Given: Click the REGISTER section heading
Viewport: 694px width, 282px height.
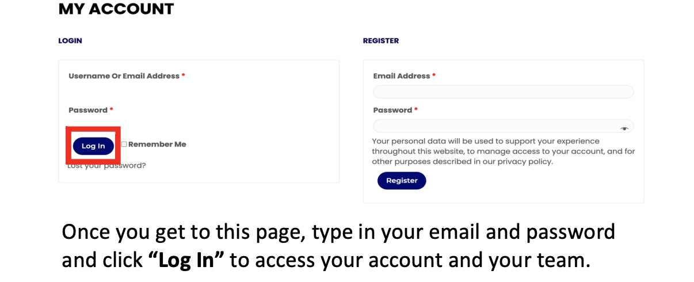Looking at the screenshot, I should (381, 41).
